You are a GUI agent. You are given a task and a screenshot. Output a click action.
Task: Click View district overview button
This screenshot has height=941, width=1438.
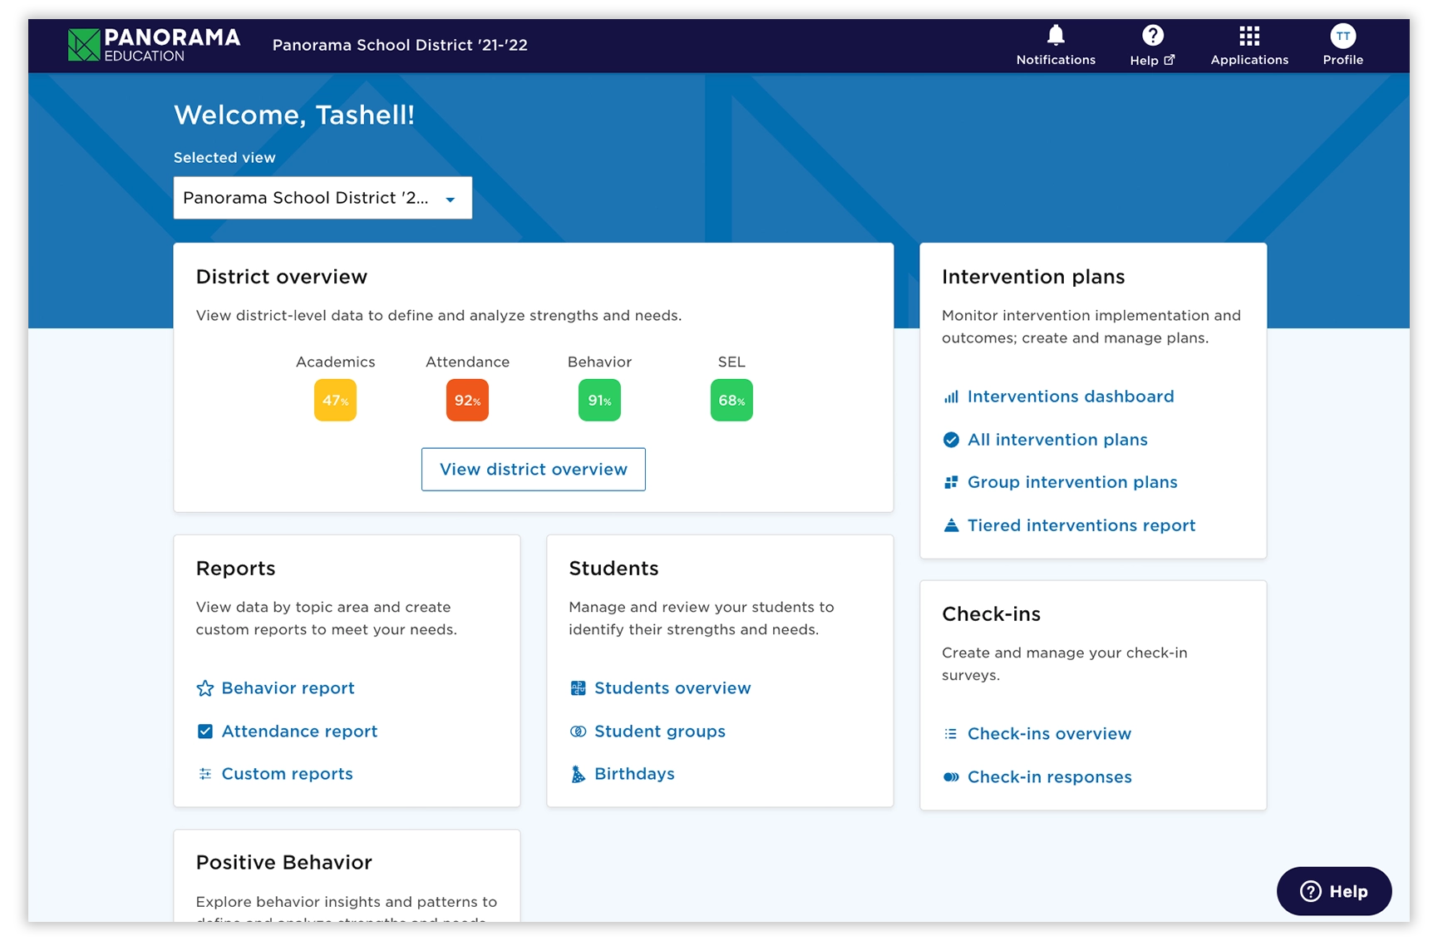tap(534, 470)
